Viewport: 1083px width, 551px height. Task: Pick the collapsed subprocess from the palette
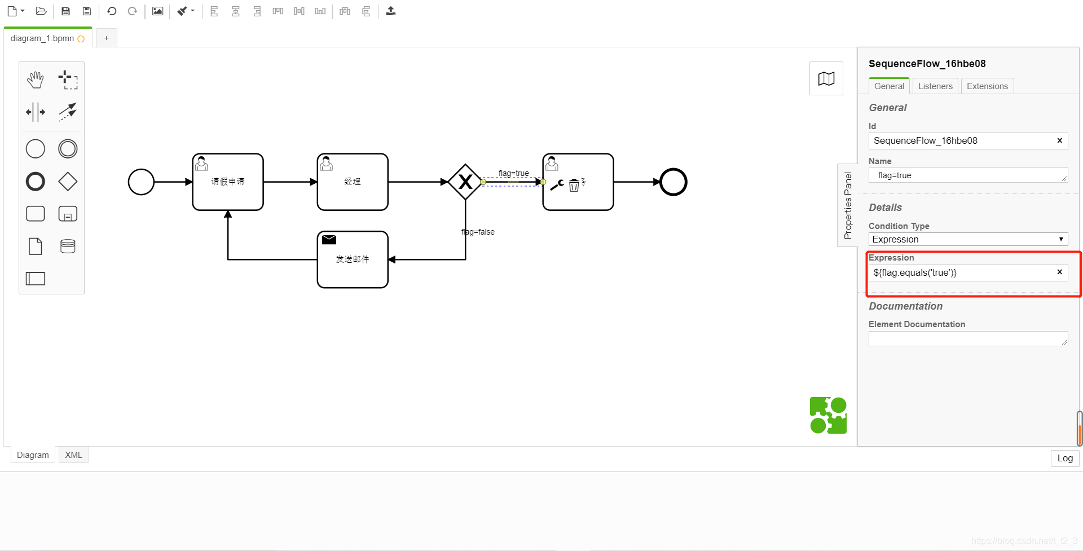[x=68, y=214]
